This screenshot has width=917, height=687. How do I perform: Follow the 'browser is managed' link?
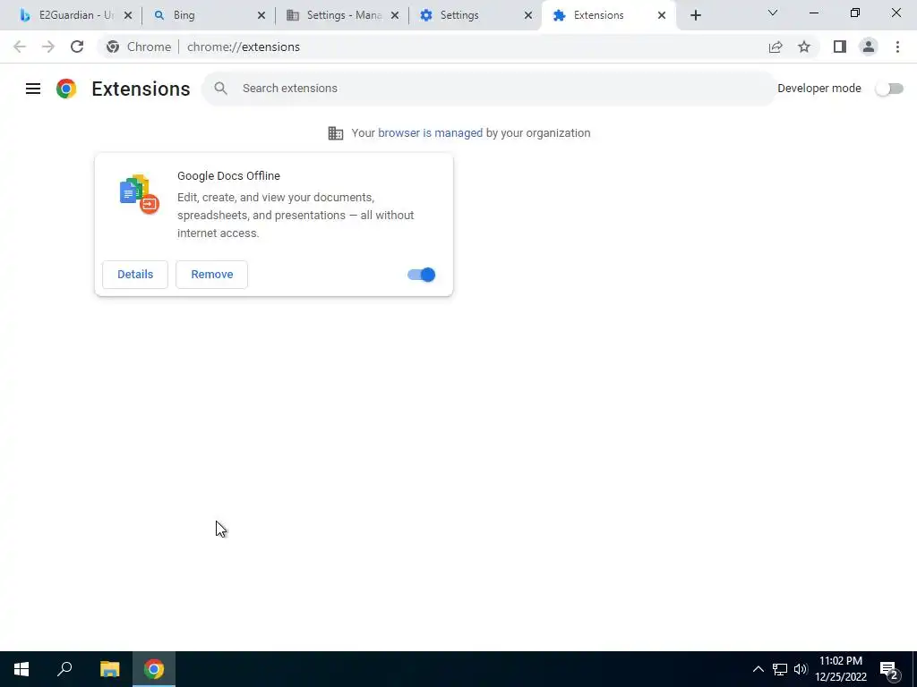click(x=431, y=133)
